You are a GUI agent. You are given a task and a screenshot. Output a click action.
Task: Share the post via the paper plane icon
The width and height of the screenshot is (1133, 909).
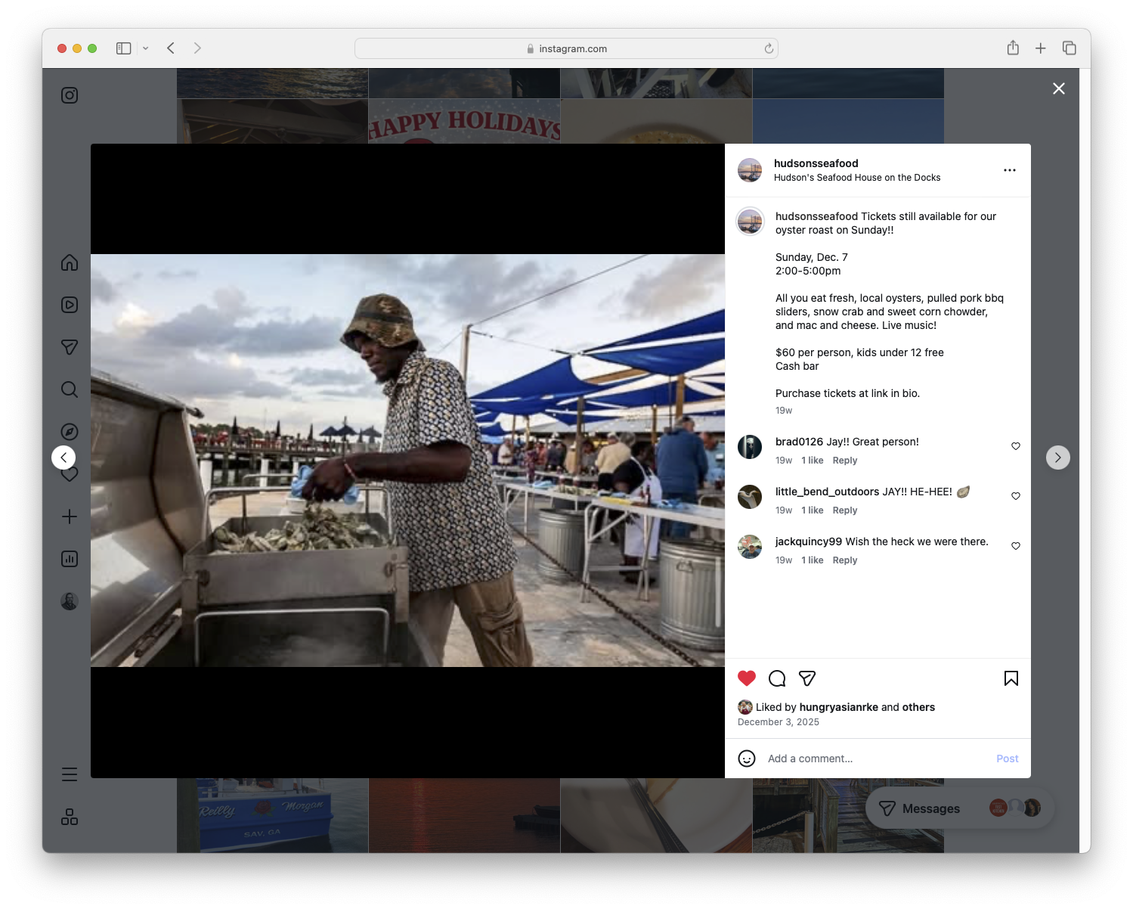point(807,678)
